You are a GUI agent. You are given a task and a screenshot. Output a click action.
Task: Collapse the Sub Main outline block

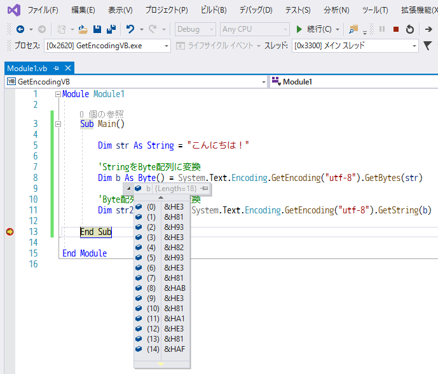pyautogui.click(x=58, y=124)
